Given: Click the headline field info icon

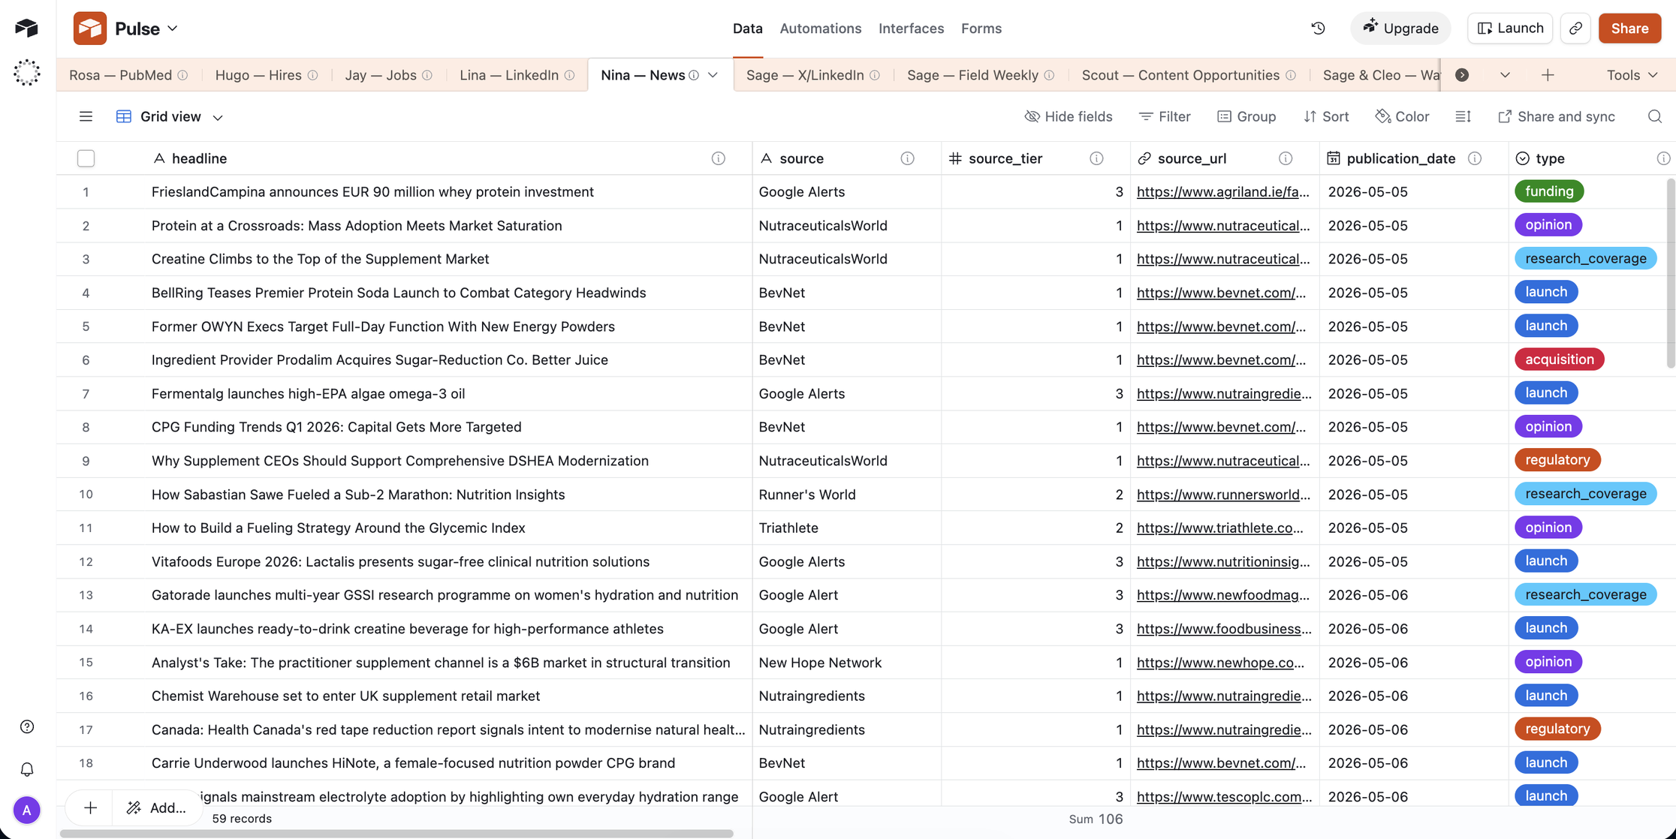Looking at the screenshot, I should click(x=719, y=158).
